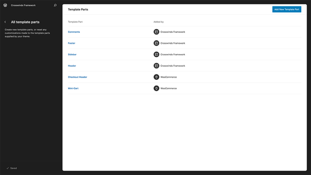The width and height of the screenshot is (311, 175).
Task: Click the plugin icon in Mini-Cart row
Action: pyautogui.click(x=156, y=88)
